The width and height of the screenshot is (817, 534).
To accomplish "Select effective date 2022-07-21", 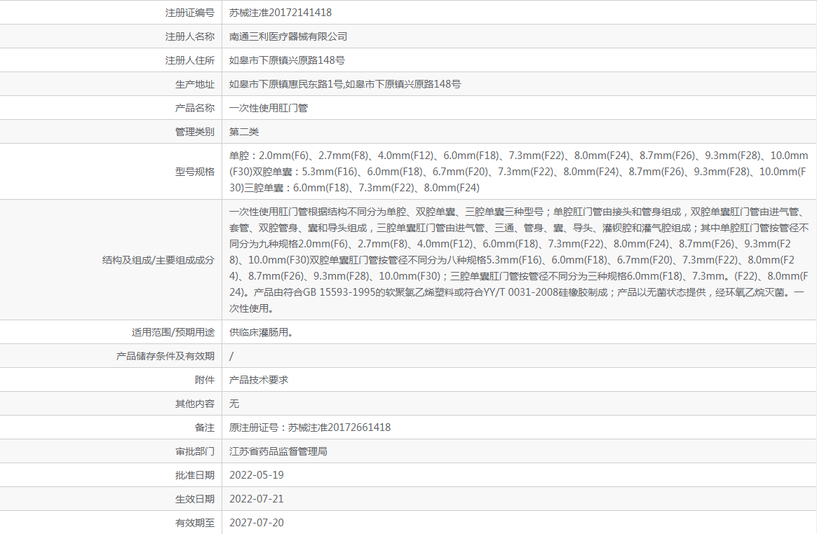I will (x=257, y=499).
